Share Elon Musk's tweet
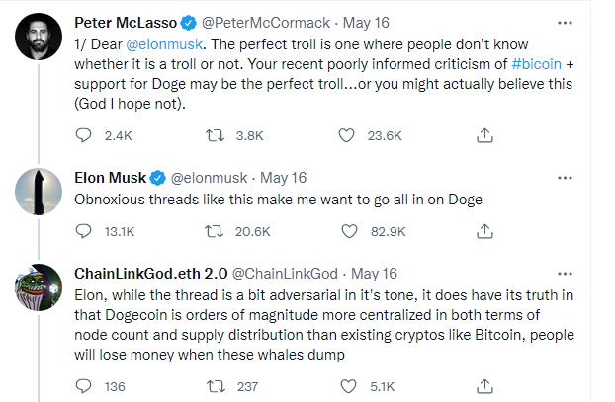The width and height of the screenshot is (615, 402). coord(484,230)
